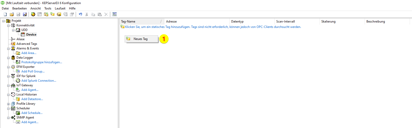The height and width of the screenshot is (128, 412).
Task: Click the blue Undo arrow icon
Action: coord(80,14)
